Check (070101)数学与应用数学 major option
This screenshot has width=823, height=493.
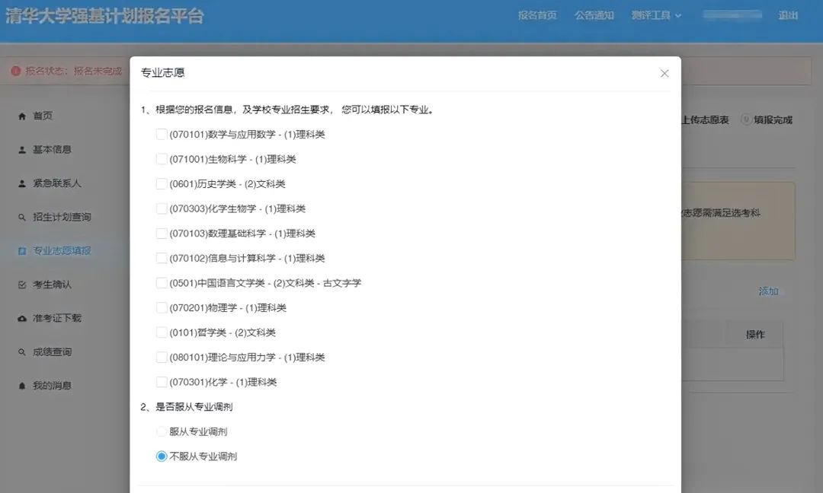[162, 134]
